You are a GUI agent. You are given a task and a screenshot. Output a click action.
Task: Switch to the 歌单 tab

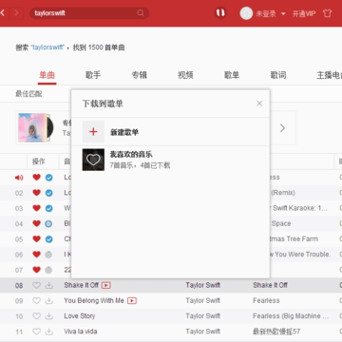pyautogui.click(x=232, y=75)
